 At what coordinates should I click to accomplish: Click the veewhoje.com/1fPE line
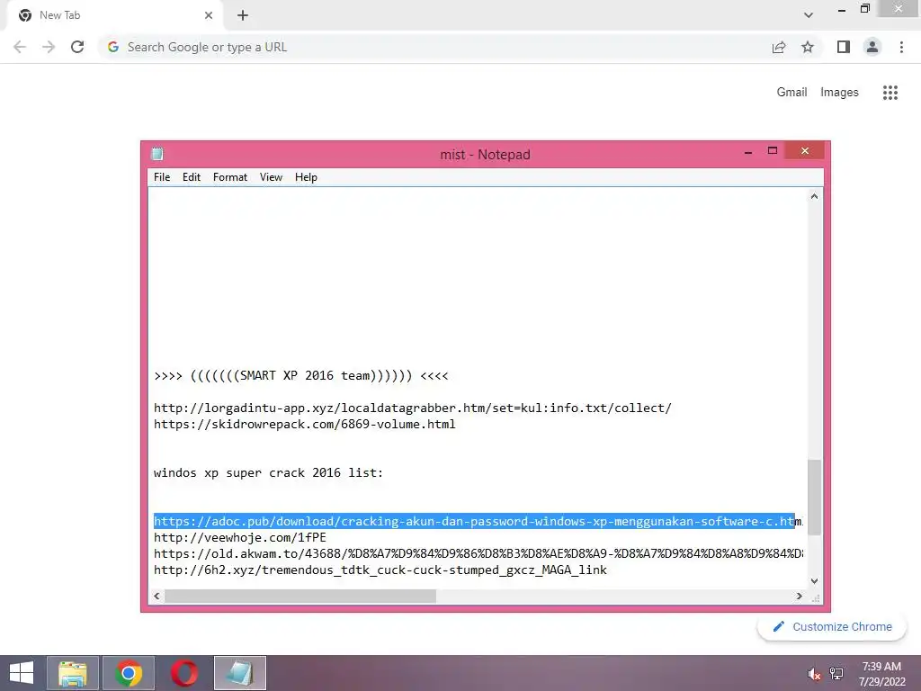(x=239, y=538)
